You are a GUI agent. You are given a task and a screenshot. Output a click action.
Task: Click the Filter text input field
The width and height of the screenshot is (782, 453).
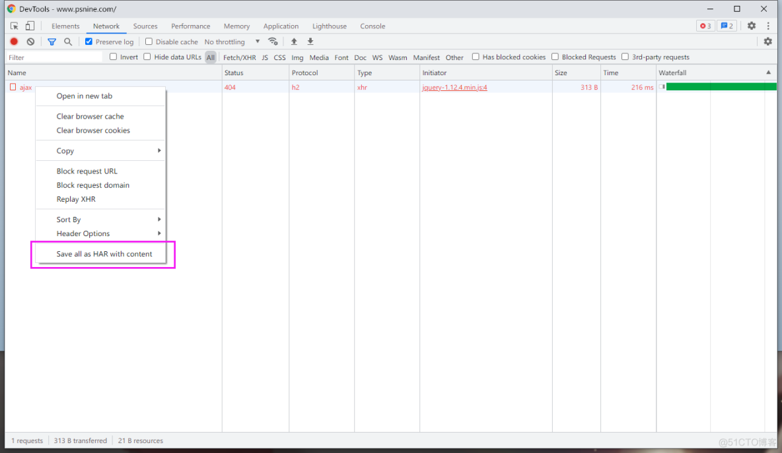[54, 57]
